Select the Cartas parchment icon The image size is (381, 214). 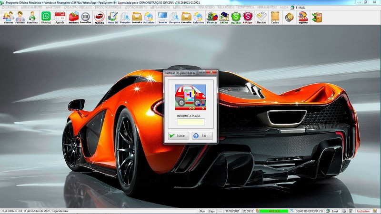point(275,18)
